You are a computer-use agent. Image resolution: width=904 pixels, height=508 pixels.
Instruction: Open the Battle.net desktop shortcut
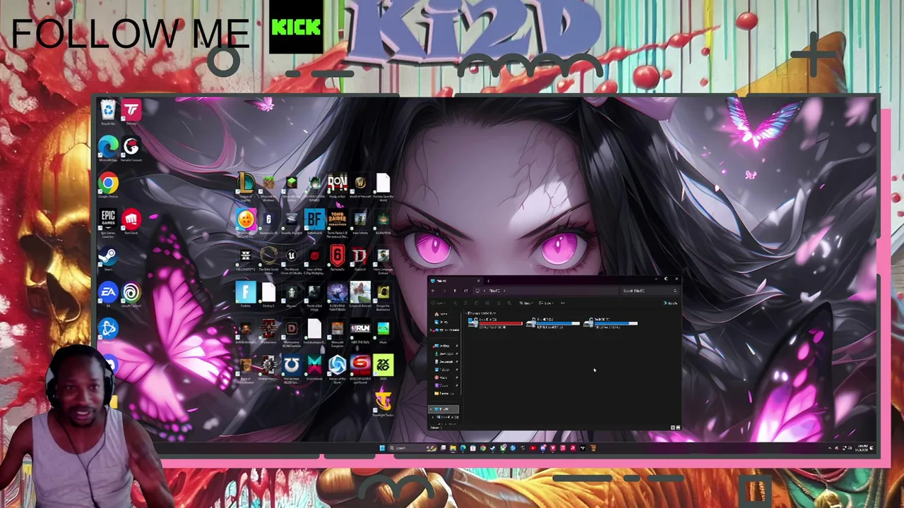point(108,331)
